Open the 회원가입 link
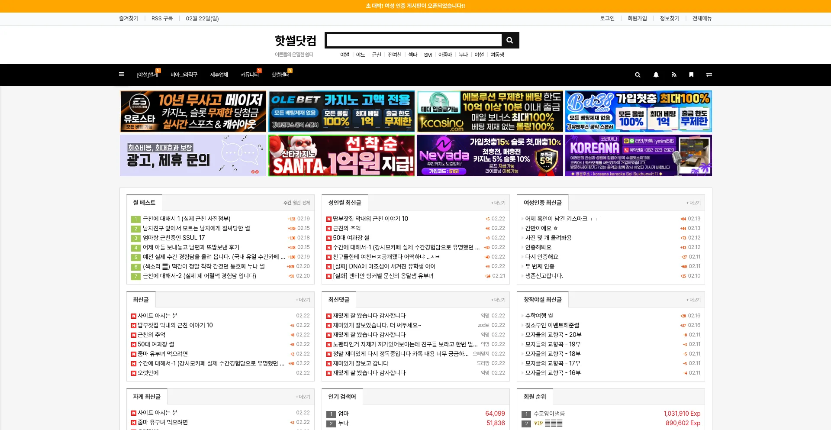 click(x=637, y=19)
